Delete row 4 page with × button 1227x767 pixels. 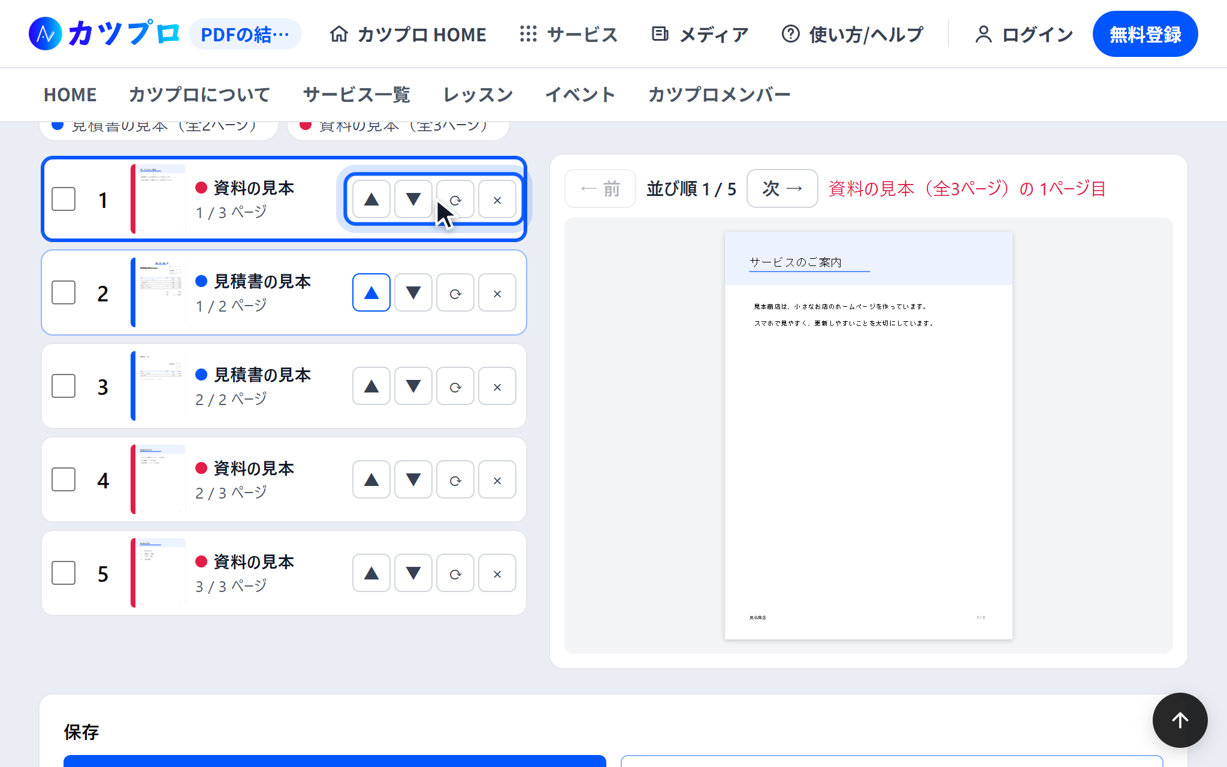coord(497,480)
